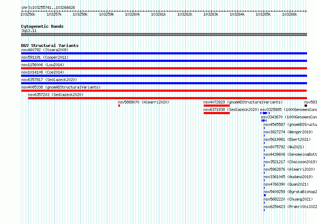Open nsv6357817 (Sedlazeck2020) variant label

49,80
